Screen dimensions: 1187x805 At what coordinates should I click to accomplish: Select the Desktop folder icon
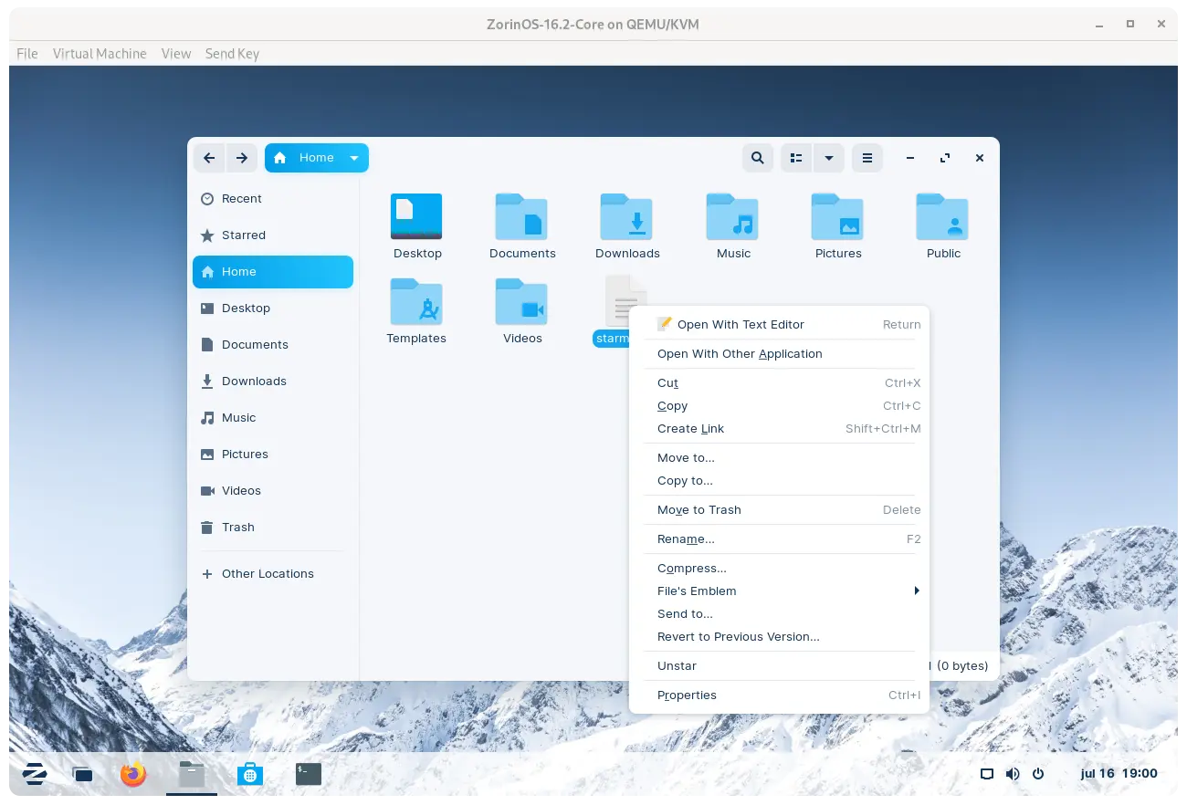(x=416, y=216)
